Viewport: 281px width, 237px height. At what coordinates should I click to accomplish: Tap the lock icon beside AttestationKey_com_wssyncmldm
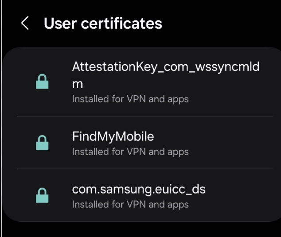[42, 82]
